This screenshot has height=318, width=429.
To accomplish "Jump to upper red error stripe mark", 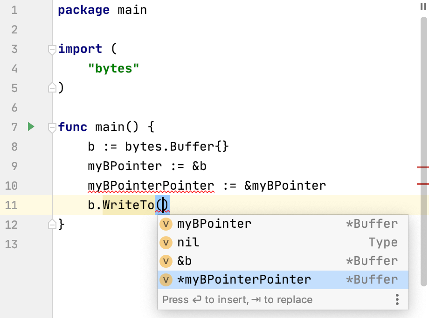I will click(x=423, y=167).
